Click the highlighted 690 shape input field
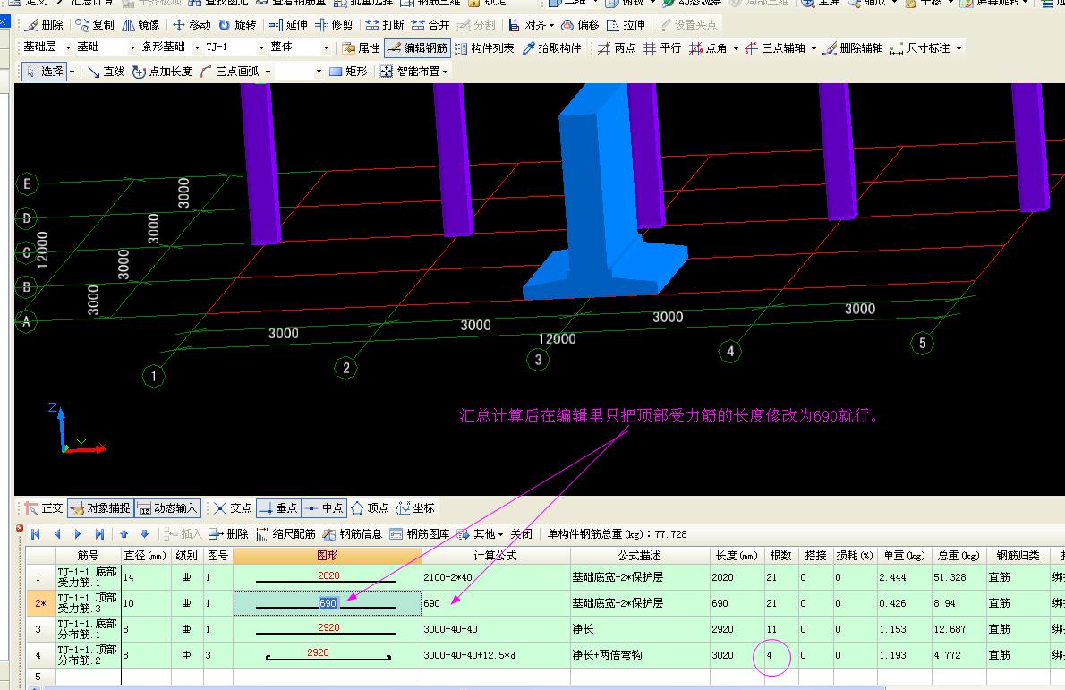This screenshot has width=1065, height=690. point(328,603)
